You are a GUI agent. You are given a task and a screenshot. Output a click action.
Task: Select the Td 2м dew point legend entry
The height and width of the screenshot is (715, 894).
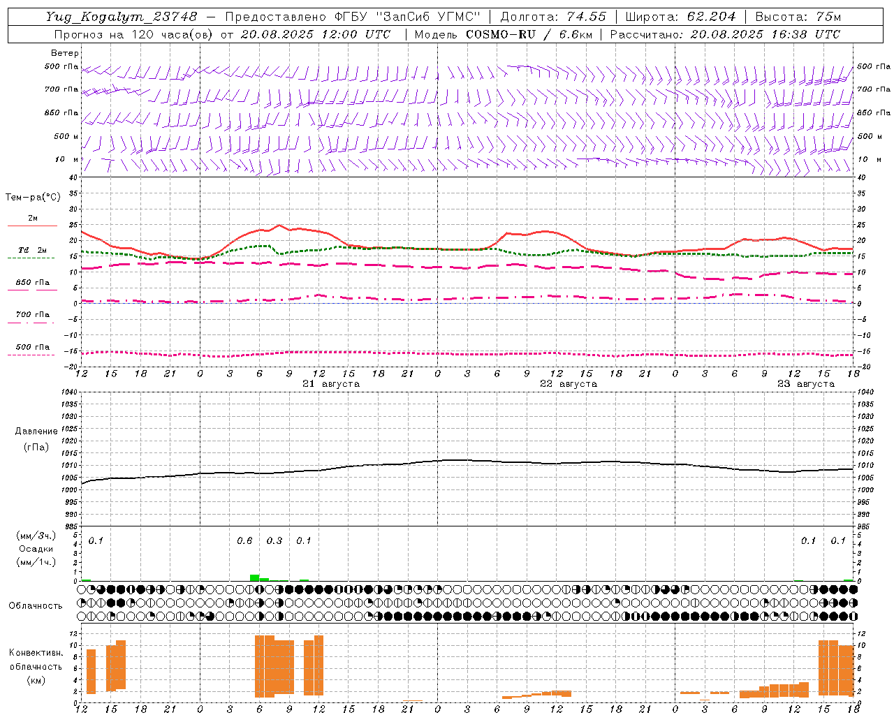point(32,250)
